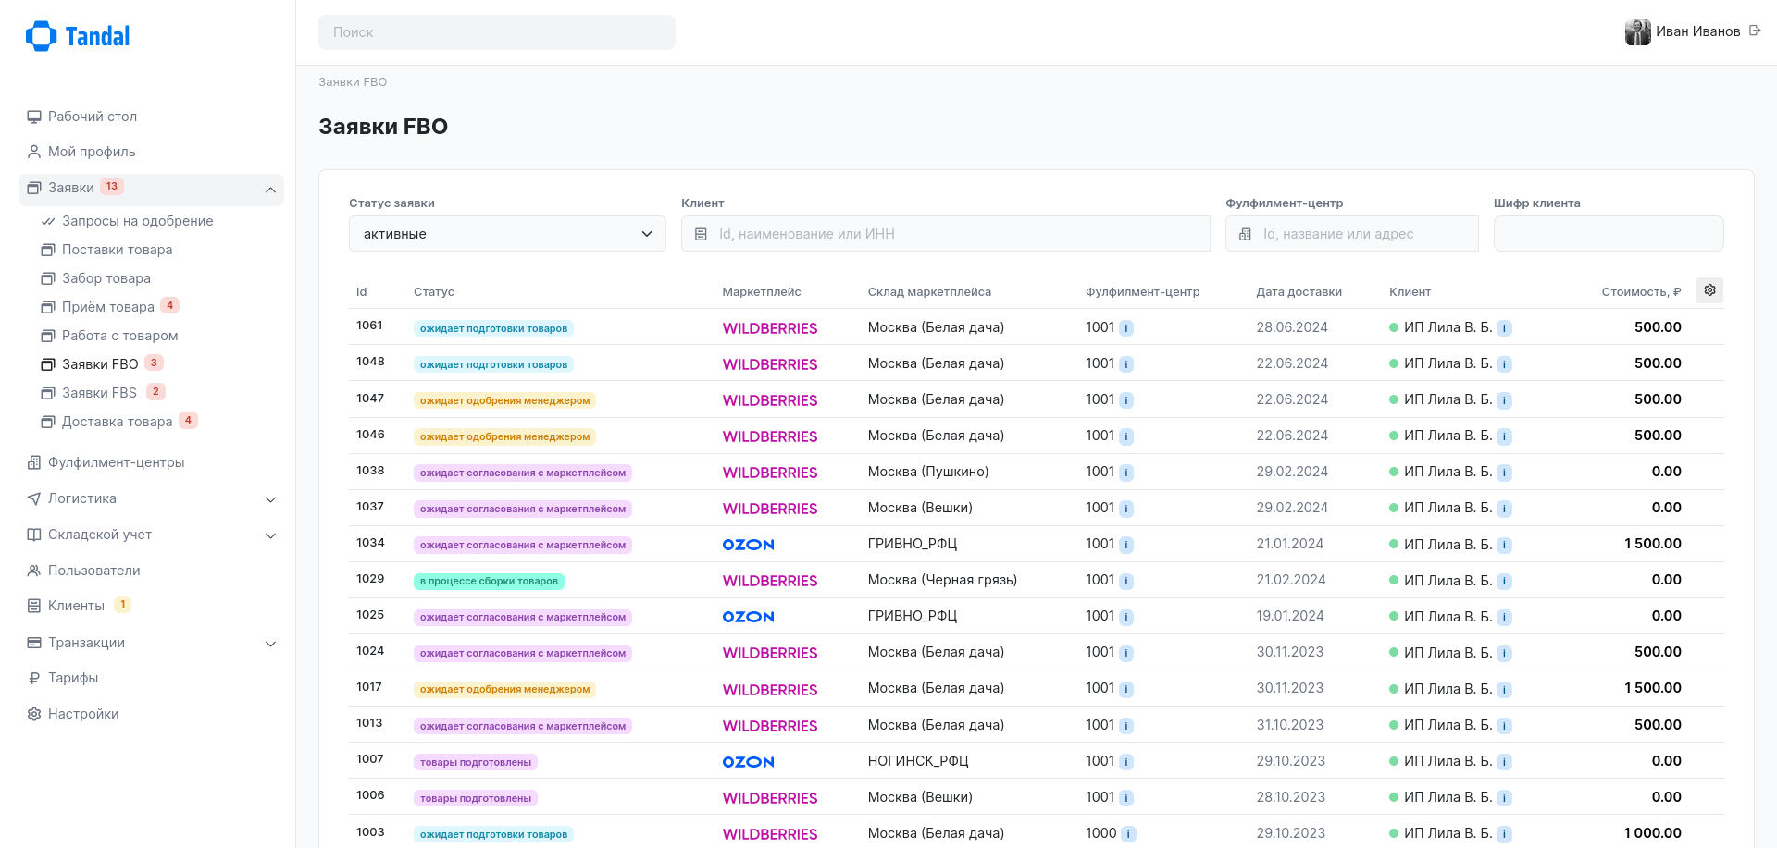Viewport: 1777px width, 848px height.
Task: Click товары подготовлены badge in row 1007
Action: 476,763
